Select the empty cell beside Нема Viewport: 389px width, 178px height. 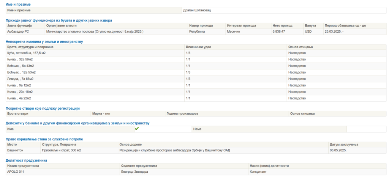[x=366, y=129]
